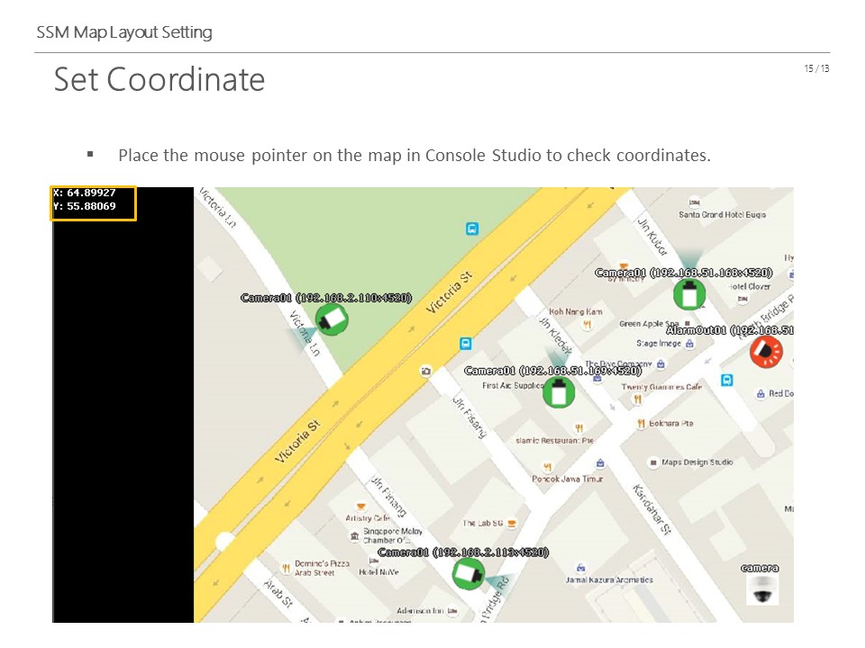Click the 'camera' label above the dome camera
This screenshot has width=865, height=648.
pos(760,568)
